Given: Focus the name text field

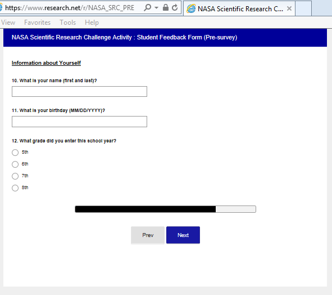Looking at the screenshot, I should [x=79, y=91].
